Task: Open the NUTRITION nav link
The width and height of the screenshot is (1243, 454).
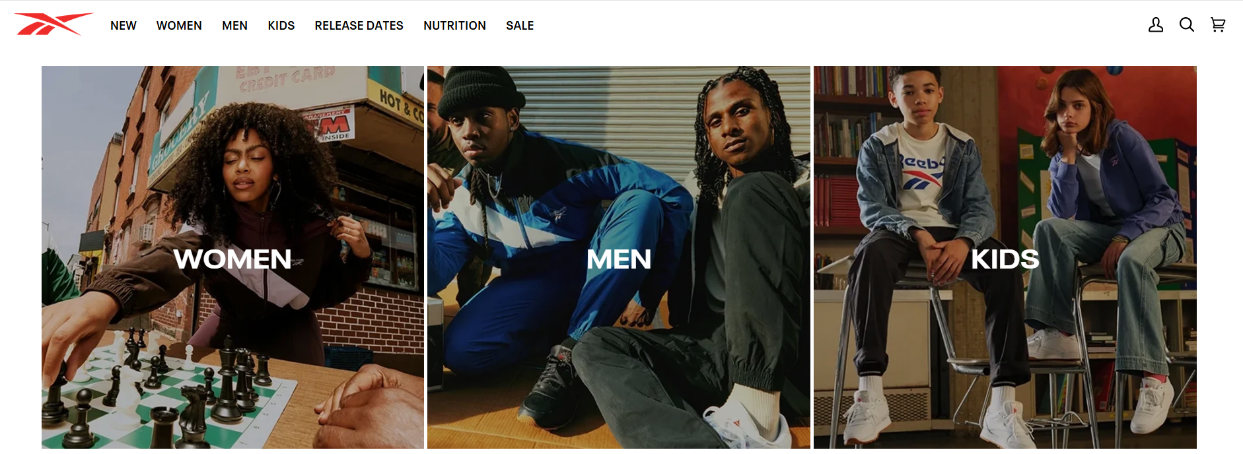Action: pos(454,26)
